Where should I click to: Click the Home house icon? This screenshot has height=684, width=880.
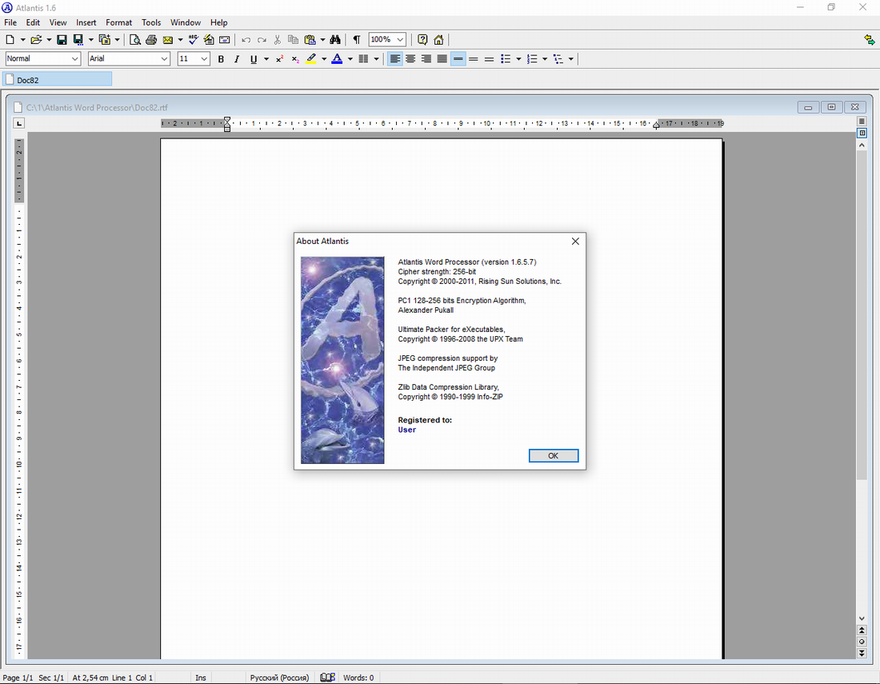[x=439, y=40]
